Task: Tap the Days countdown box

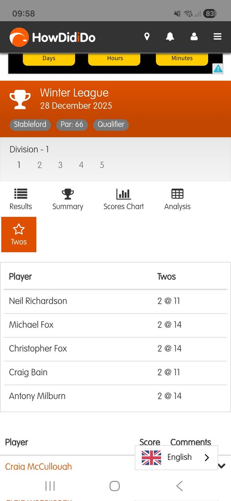Action: [49, 58]
